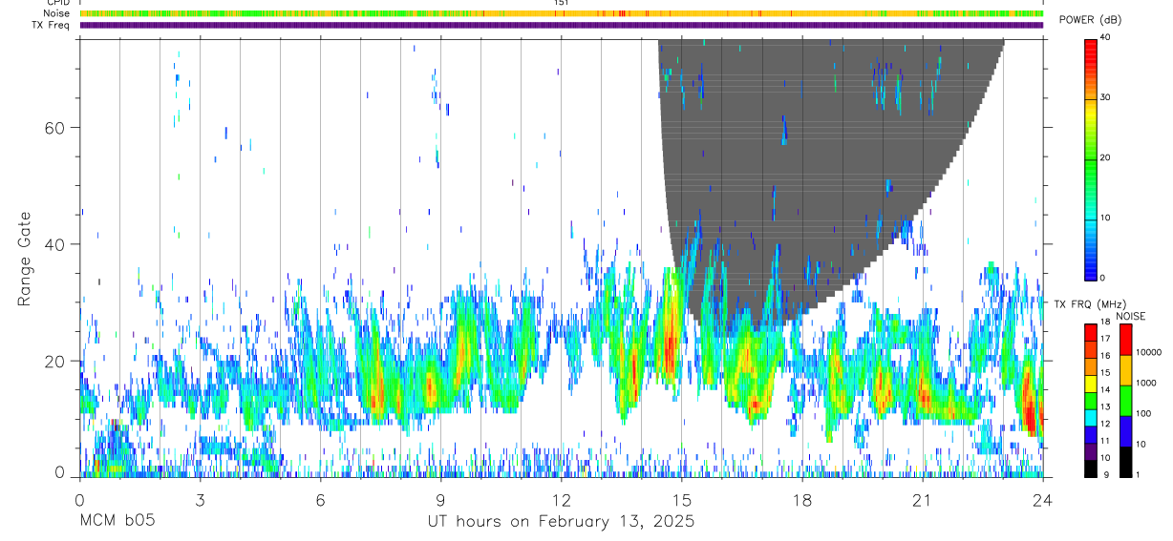The image size is (1173, 541).
Task: Click the x-axis tick label 18
Action: click(802, 500)
